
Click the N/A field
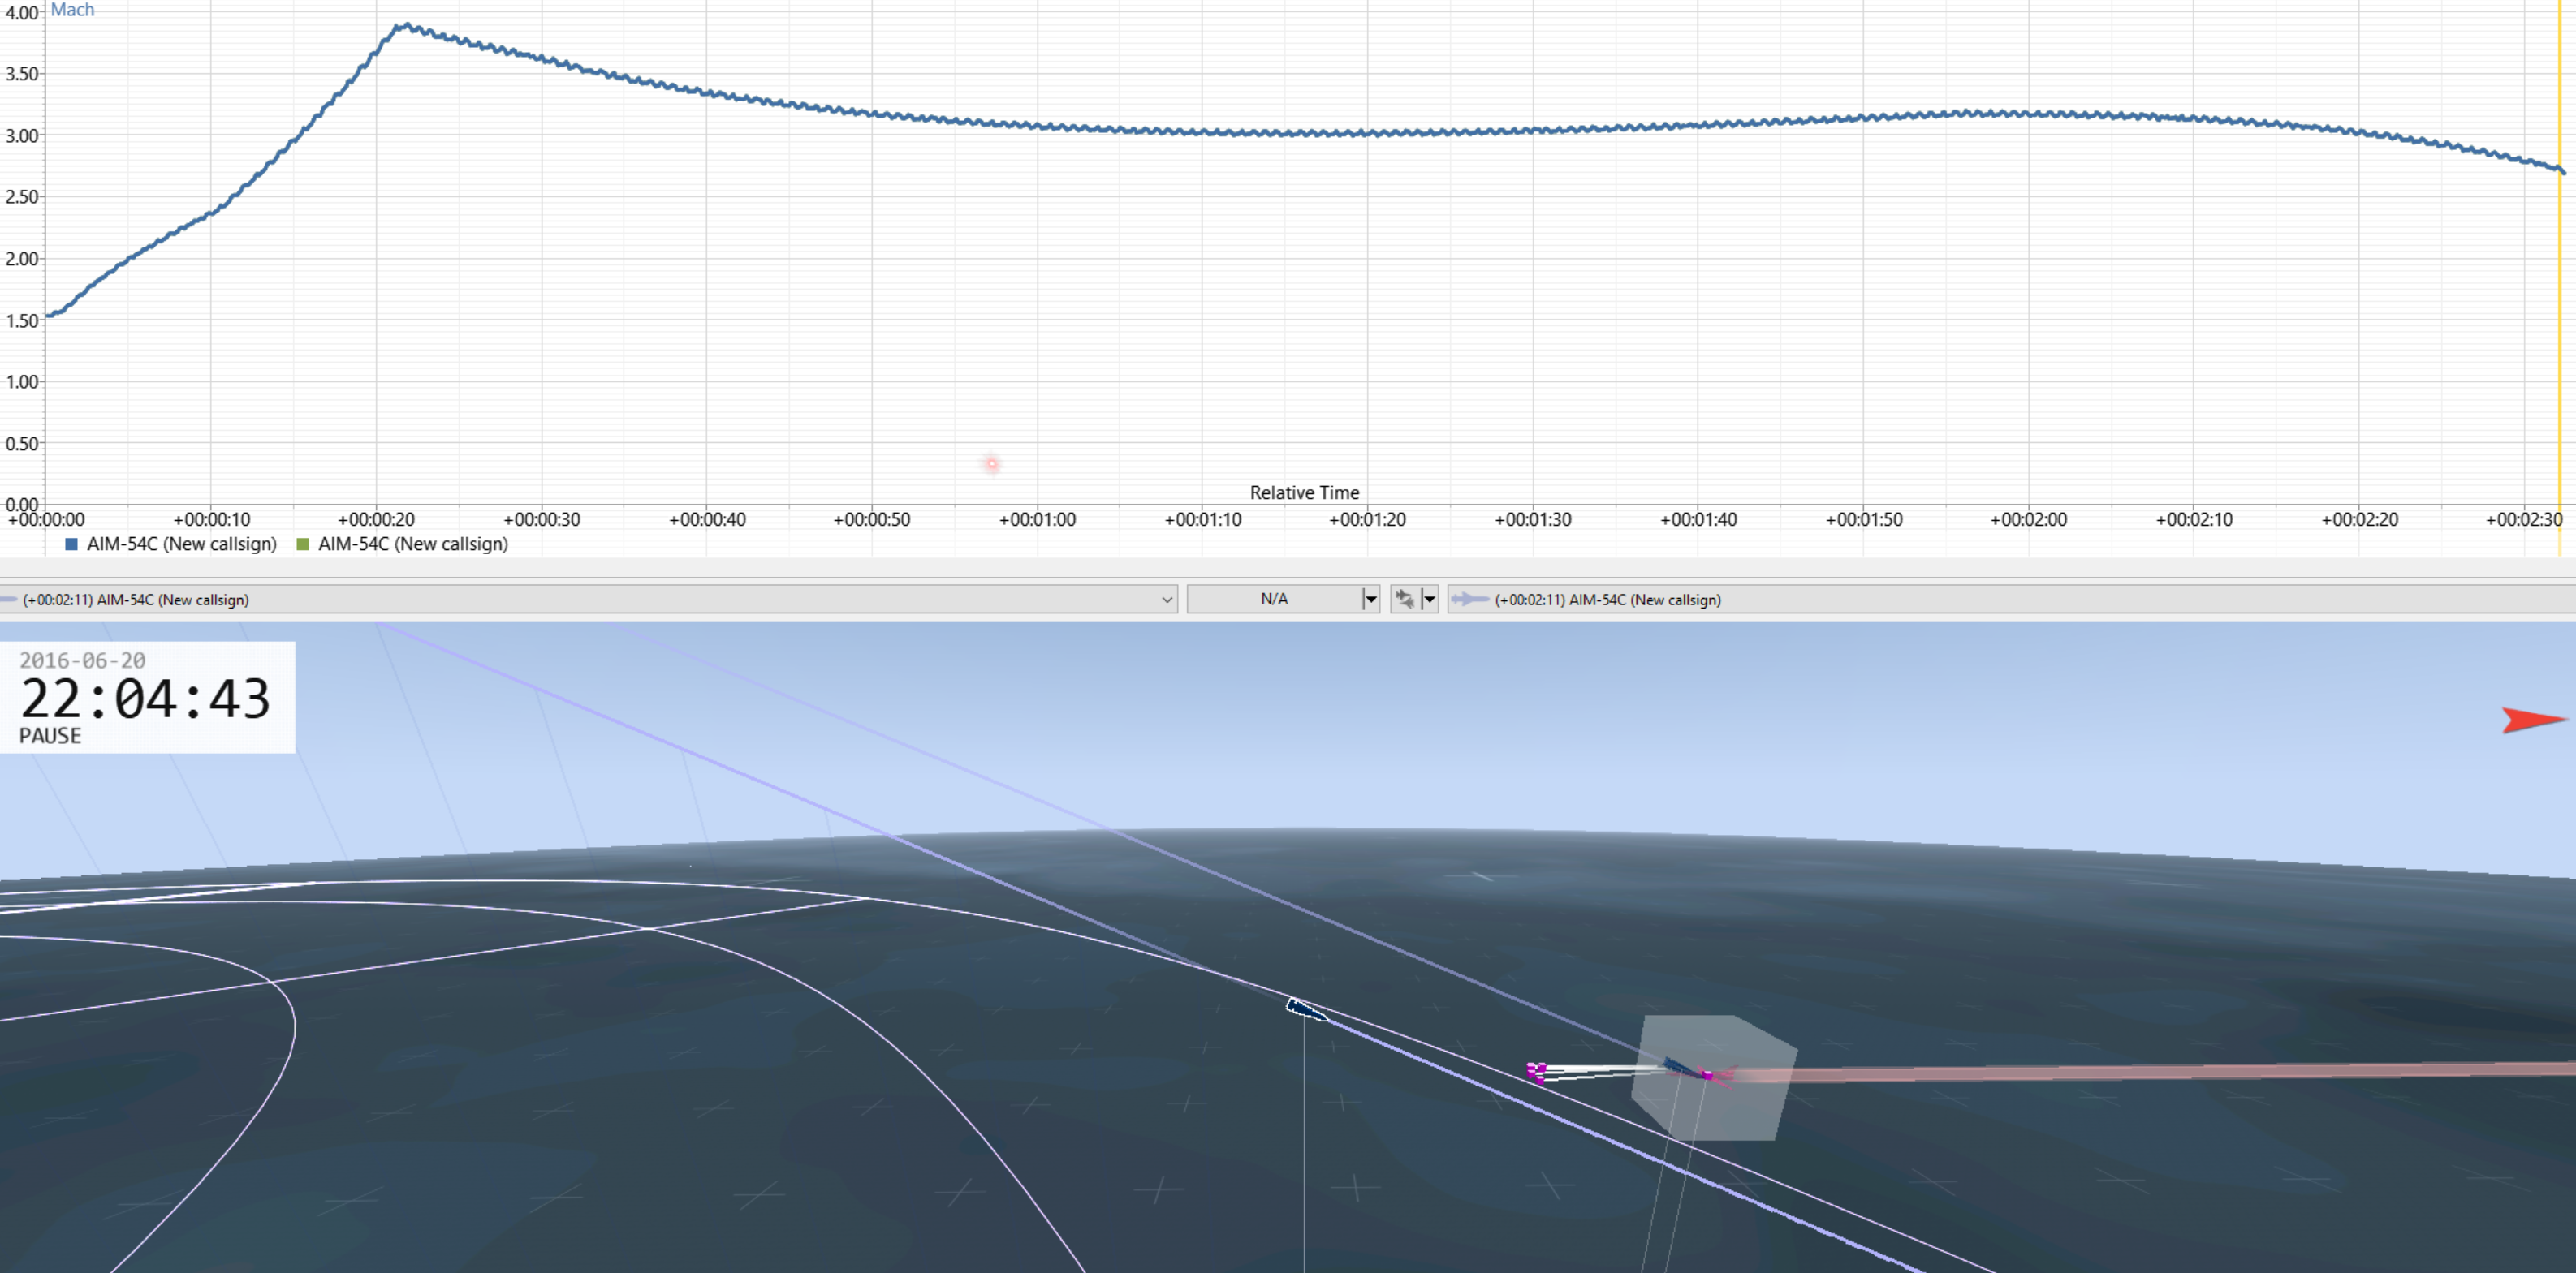[1274, 599]
